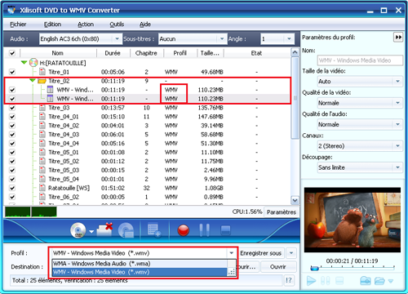Sort list by Durée column header
Image resolution: width=408 pixels, height=294 pixels.
point(113,53)
